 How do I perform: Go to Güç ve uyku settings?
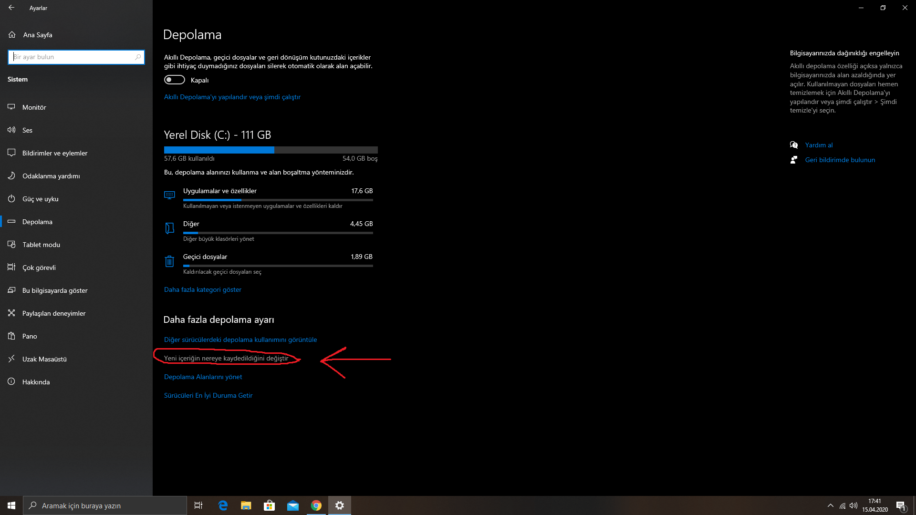pyautogui.click(x=41, y=199)
